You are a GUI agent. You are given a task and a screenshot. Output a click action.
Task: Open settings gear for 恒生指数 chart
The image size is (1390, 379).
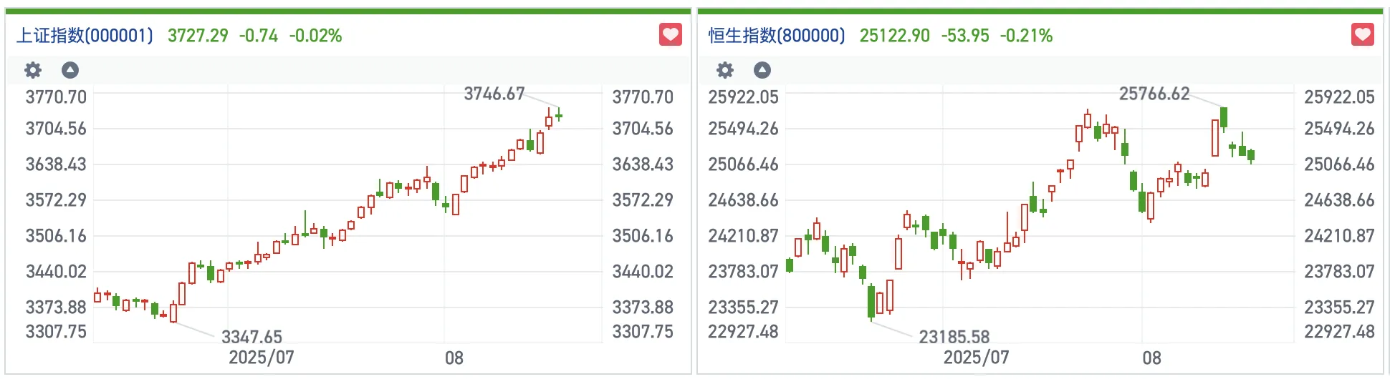[x=725, y=70]
